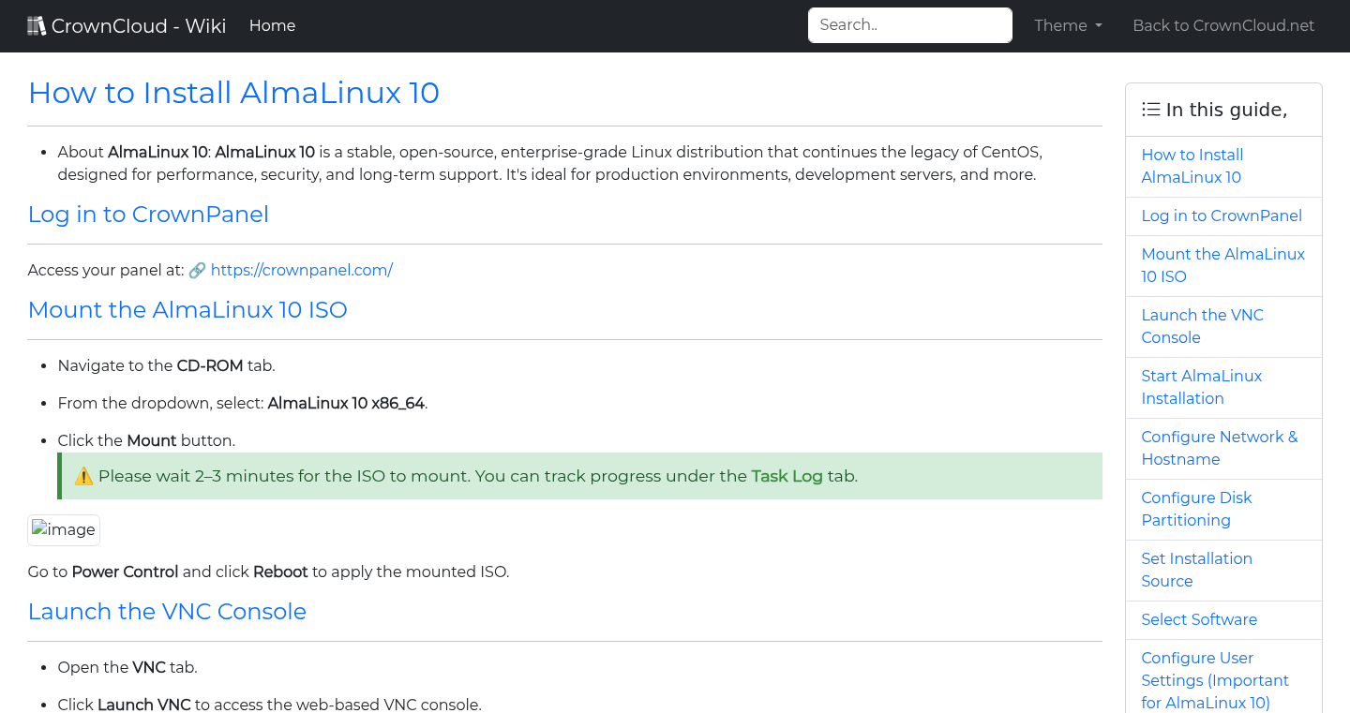The height and width of the screenshot is (713, 1350).
Task: Click the CrownCloud book logo icon
Action: 36,24
